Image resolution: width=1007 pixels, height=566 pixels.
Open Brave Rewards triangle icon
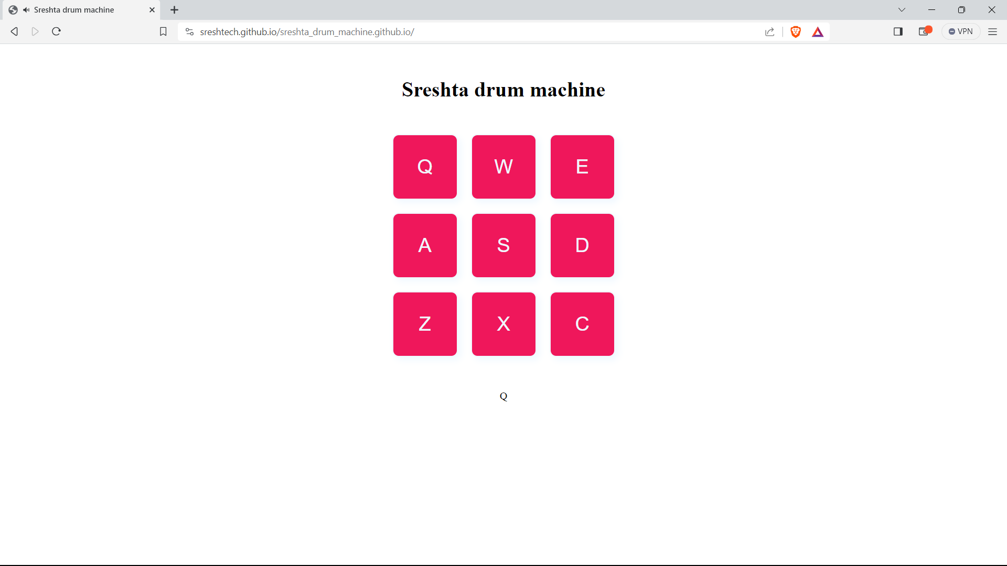[818, 32]
